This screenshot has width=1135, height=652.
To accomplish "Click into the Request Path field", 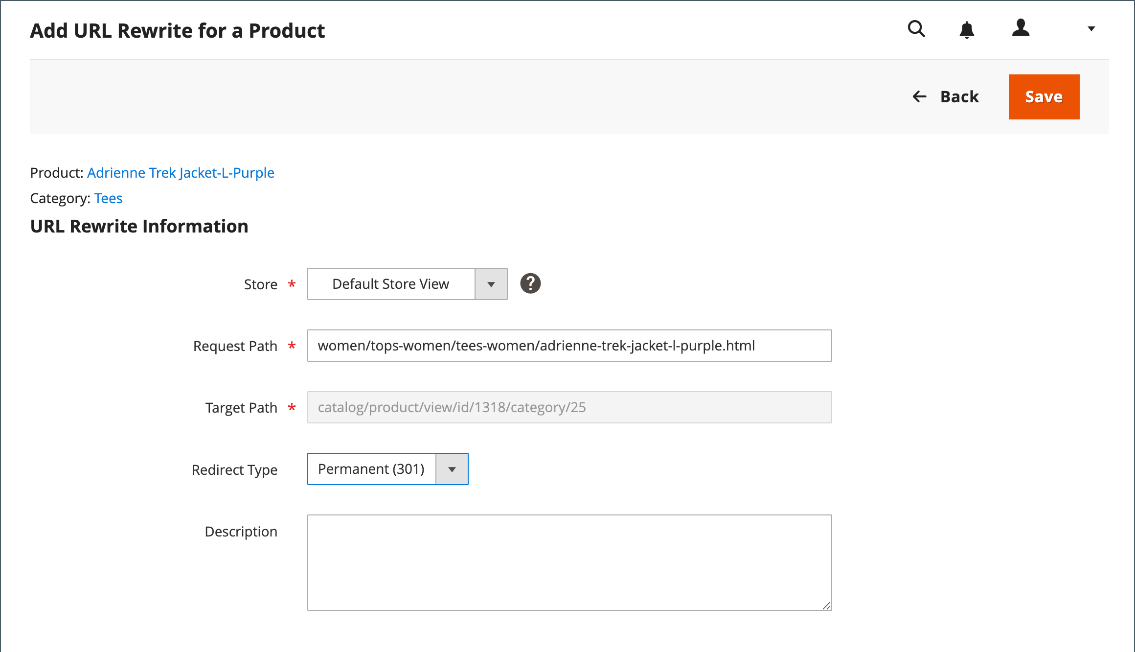I will coord(569,346).
